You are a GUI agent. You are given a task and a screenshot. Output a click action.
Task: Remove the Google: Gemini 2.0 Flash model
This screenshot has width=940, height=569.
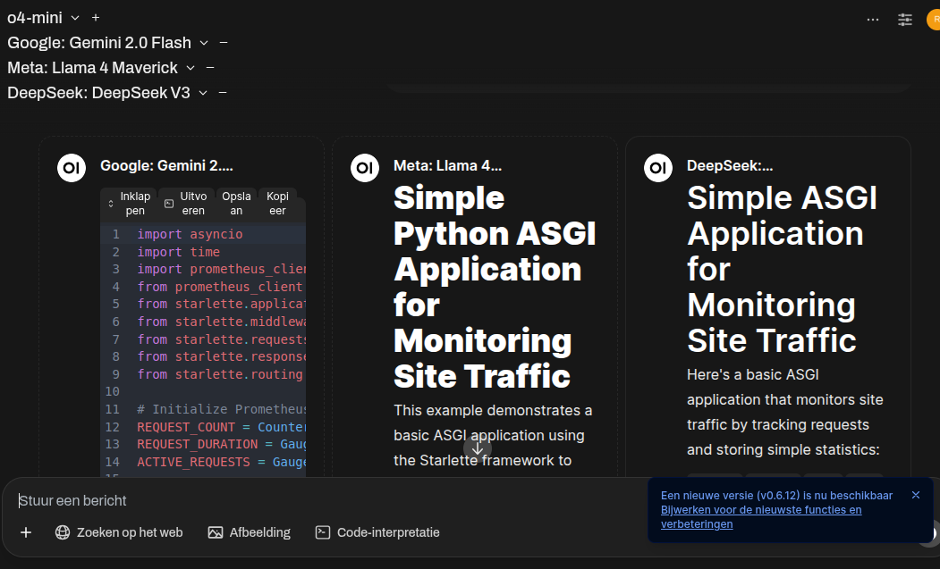tap(224, 43)
